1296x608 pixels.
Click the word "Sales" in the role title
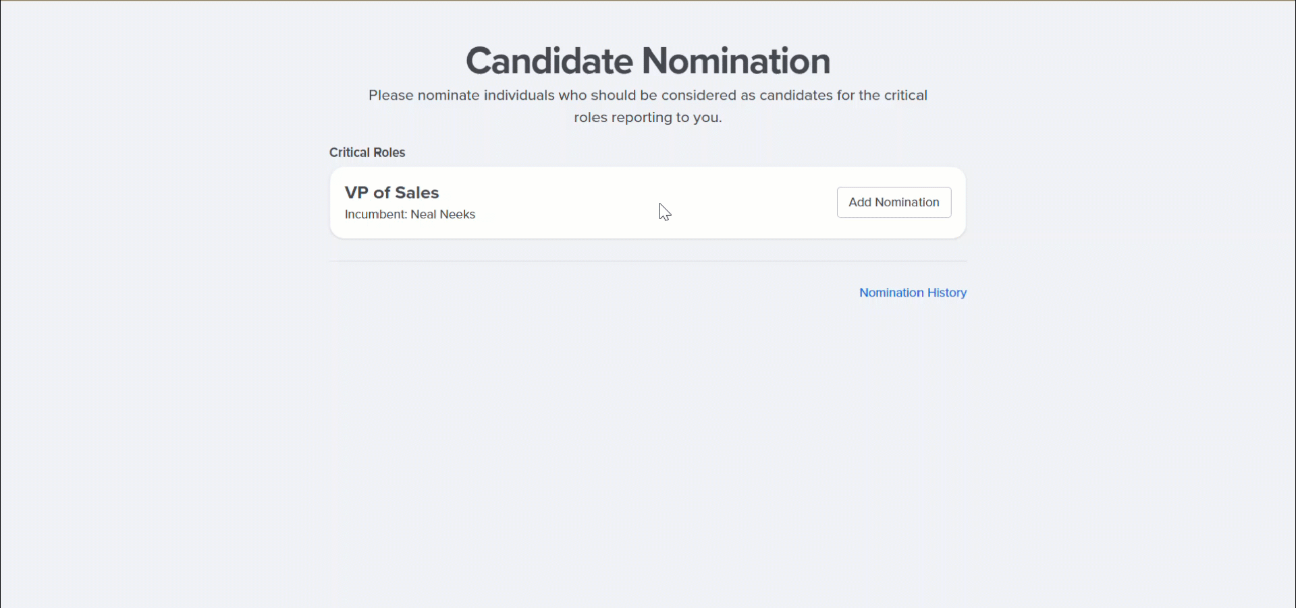[x=416, y=193]
